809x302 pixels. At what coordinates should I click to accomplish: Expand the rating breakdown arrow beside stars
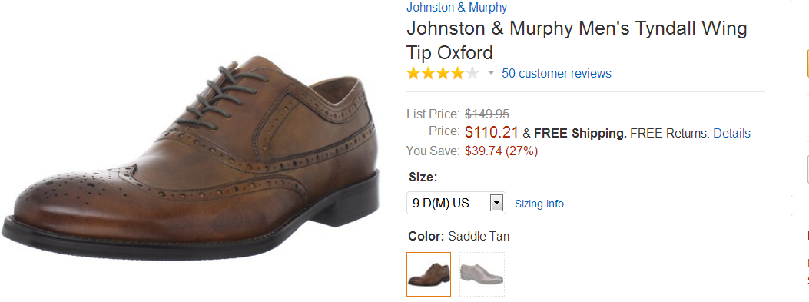tap(491, 73)
